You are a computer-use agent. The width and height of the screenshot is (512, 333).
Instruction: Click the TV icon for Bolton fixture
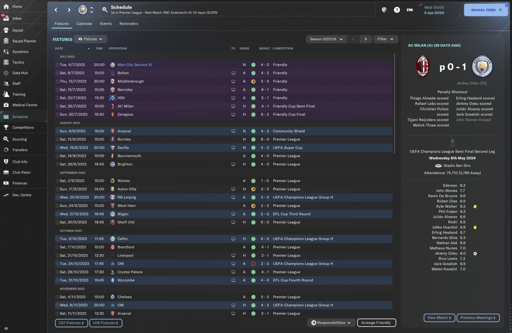(233, 73)
